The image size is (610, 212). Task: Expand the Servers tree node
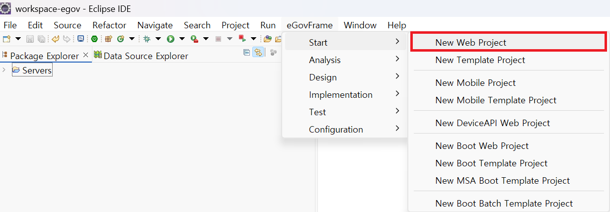[x=4, y=71]
